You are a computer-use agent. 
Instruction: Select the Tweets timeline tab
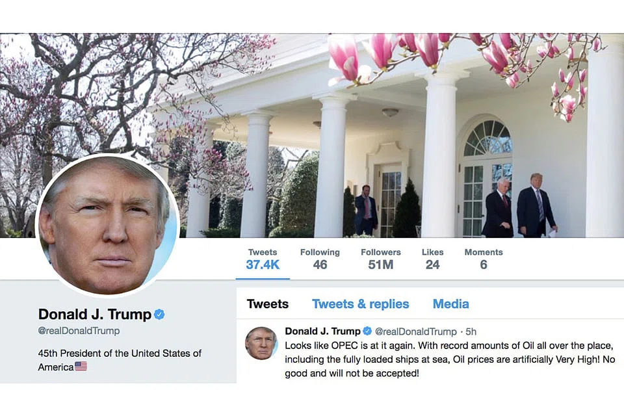coord(268,304)
